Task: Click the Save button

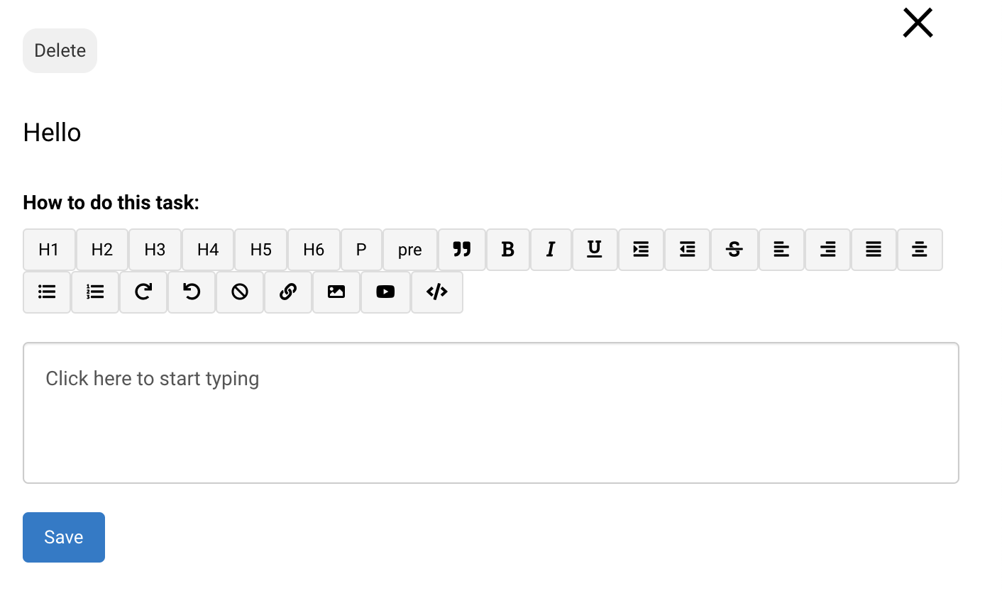Action: pos(64,538)
